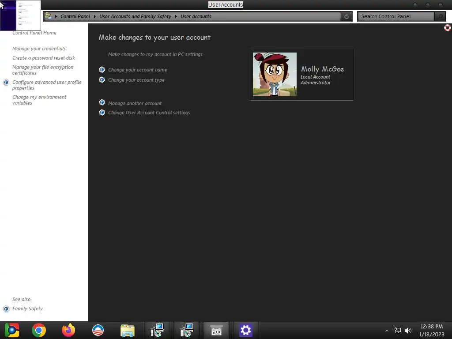Click the Administrator label
Screen dimensions: 452x339
pos(315,83)
